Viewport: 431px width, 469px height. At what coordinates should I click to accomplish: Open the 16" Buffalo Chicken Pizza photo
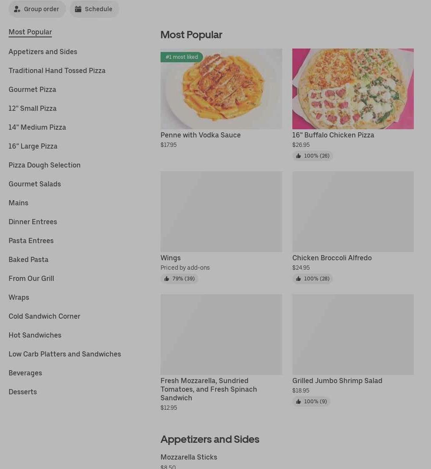pyautogui.click(x=353, y=89)
